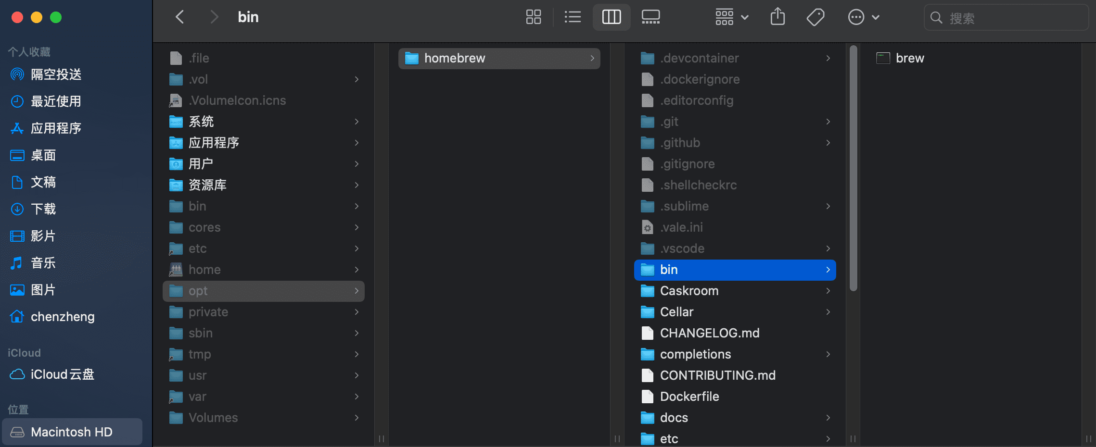1096x447 pixels.
Task: Click the Caskroom folder icon
Action: (x=648, y=291)
